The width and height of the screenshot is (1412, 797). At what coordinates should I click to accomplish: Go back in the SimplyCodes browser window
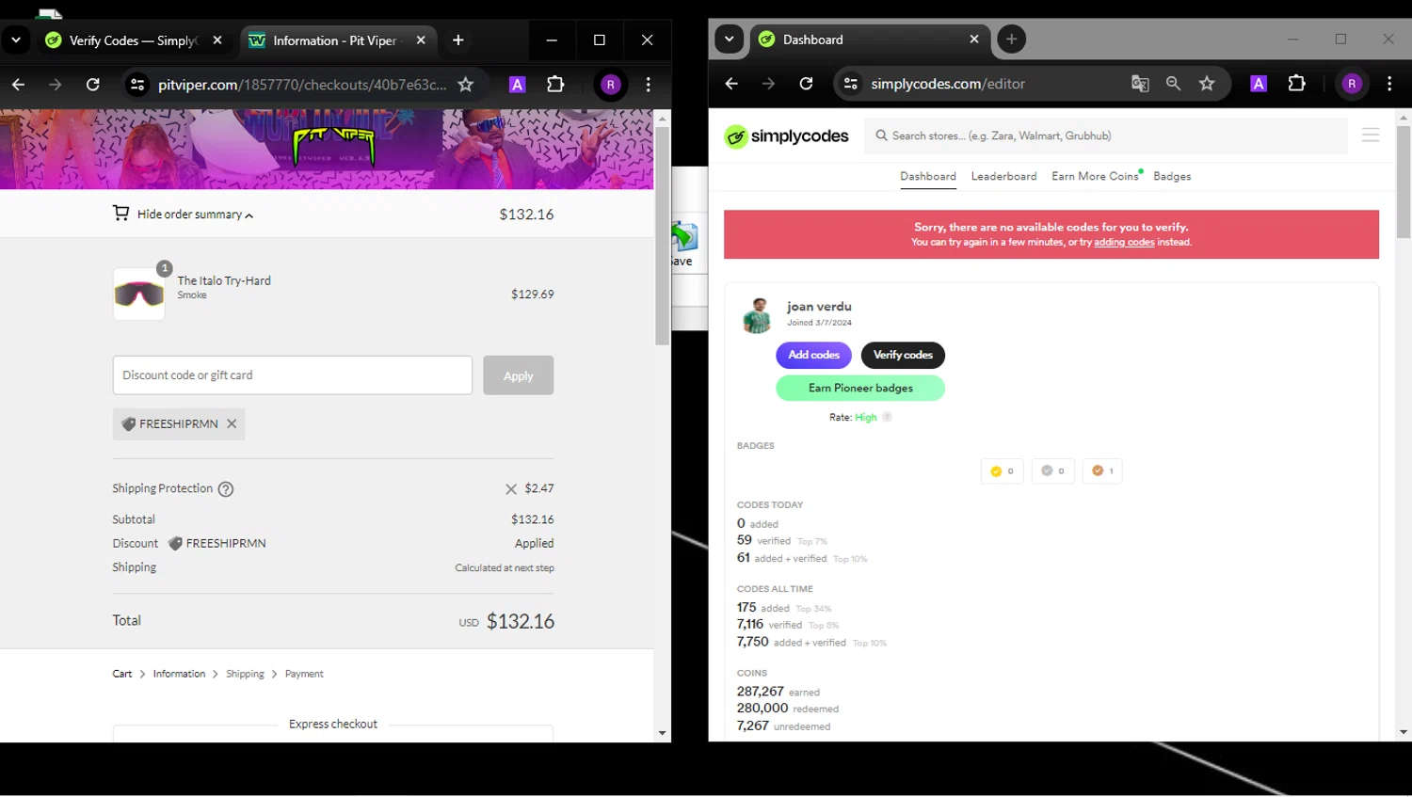pos(731,84)
